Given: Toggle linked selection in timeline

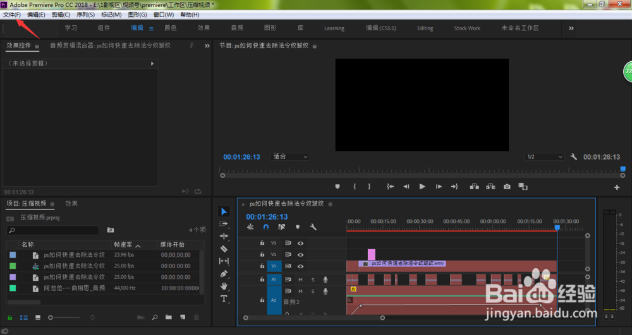Looking at the screenshot, I should point(282,227).
